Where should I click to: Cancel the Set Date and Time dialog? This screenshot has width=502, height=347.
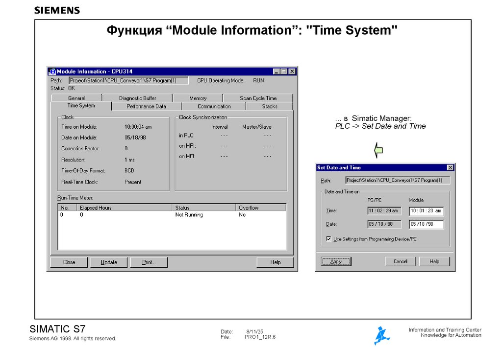click(x=400, y=261)
